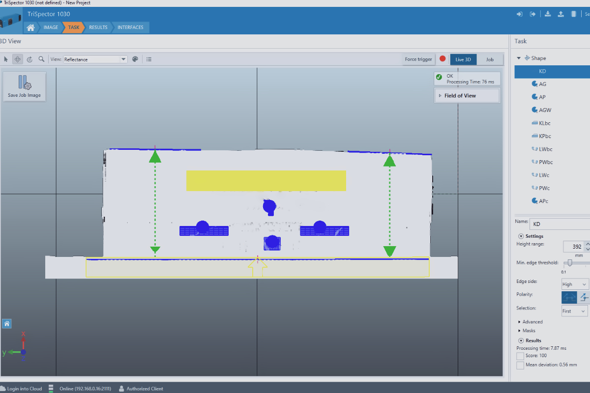Click the zoom magnifier tool
Screen dimensions: 590x393
pos(41,59)
